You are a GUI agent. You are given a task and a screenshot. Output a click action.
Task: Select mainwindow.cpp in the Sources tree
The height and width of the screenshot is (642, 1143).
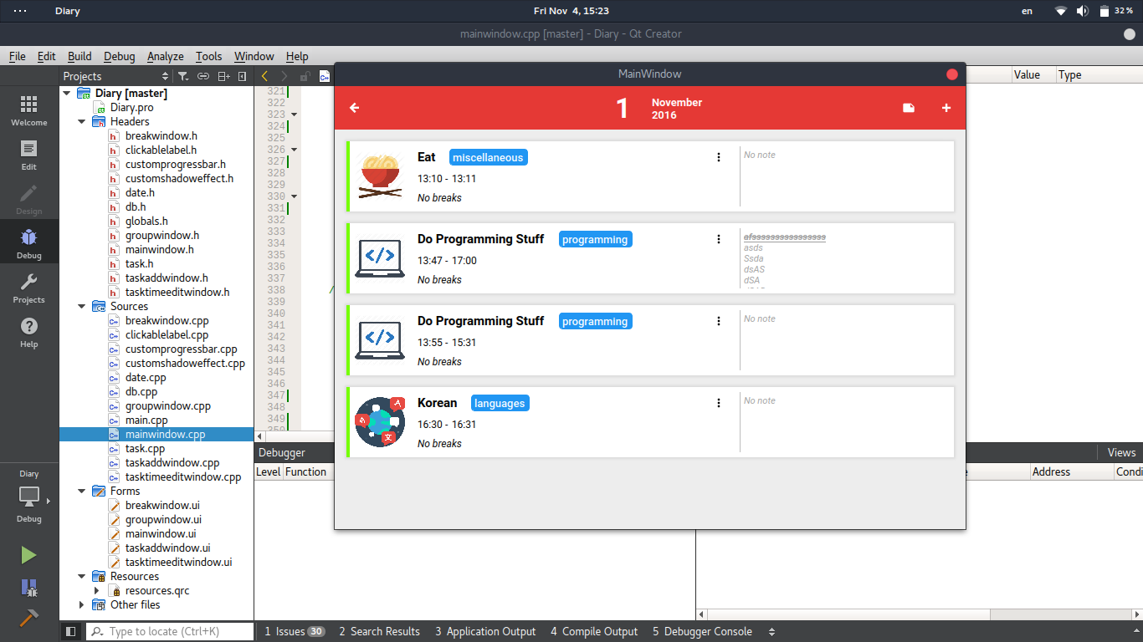(x=165, y=435)
